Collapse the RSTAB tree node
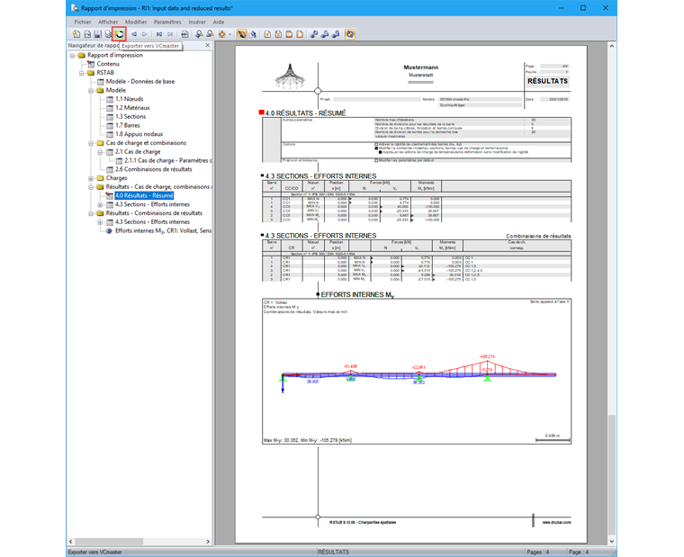This screenshot has width=684, height=557. (x=82, y=73)
